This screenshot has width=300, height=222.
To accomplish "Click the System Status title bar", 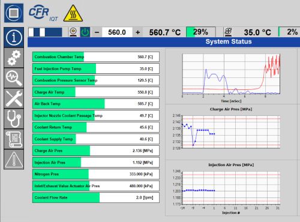I will (164, 42).
